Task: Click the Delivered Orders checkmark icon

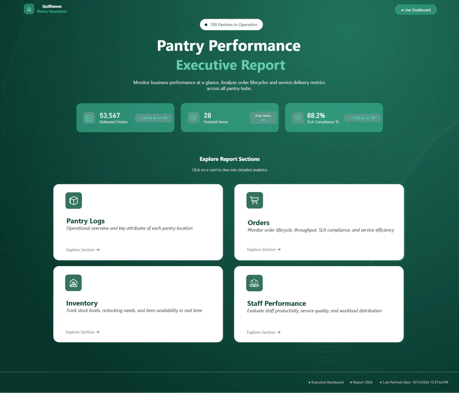Action: tap(89, 118)
